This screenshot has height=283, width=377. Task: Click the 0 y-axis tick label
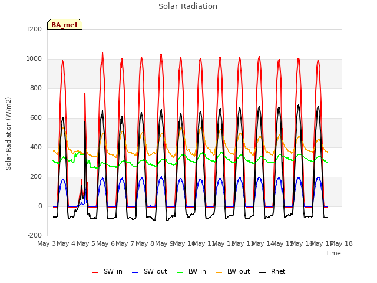[40, 206]
